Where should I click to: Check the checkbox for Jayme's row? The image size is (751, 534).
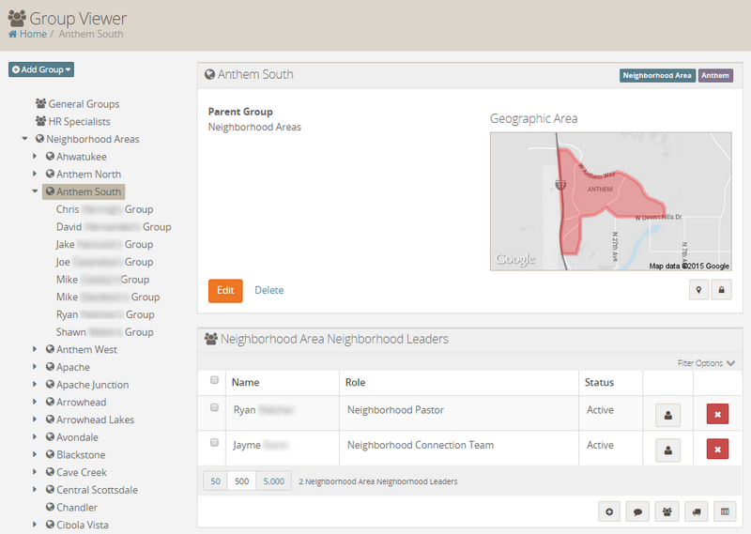click(x=214, y=443)
